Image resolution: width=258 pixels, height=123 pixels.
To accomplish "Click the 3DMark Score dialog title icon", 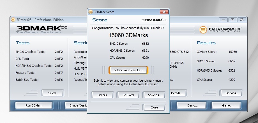I will click(x=91, y=12).
